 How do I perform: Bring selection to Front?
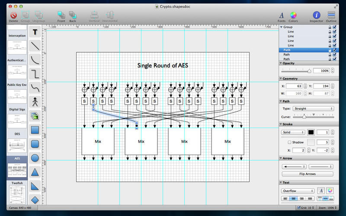(x=61, y=16)
